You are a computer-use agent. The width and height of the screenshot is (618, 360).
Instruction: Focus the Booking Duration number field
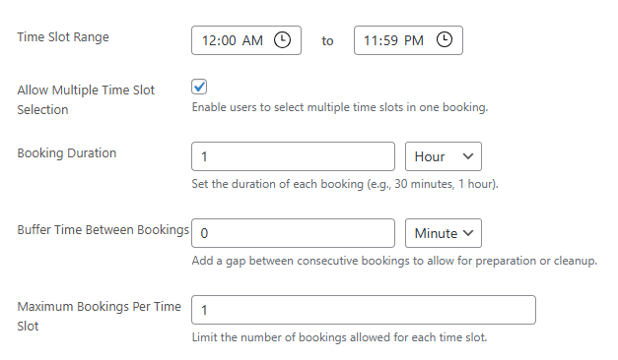[x=294, y=156]
